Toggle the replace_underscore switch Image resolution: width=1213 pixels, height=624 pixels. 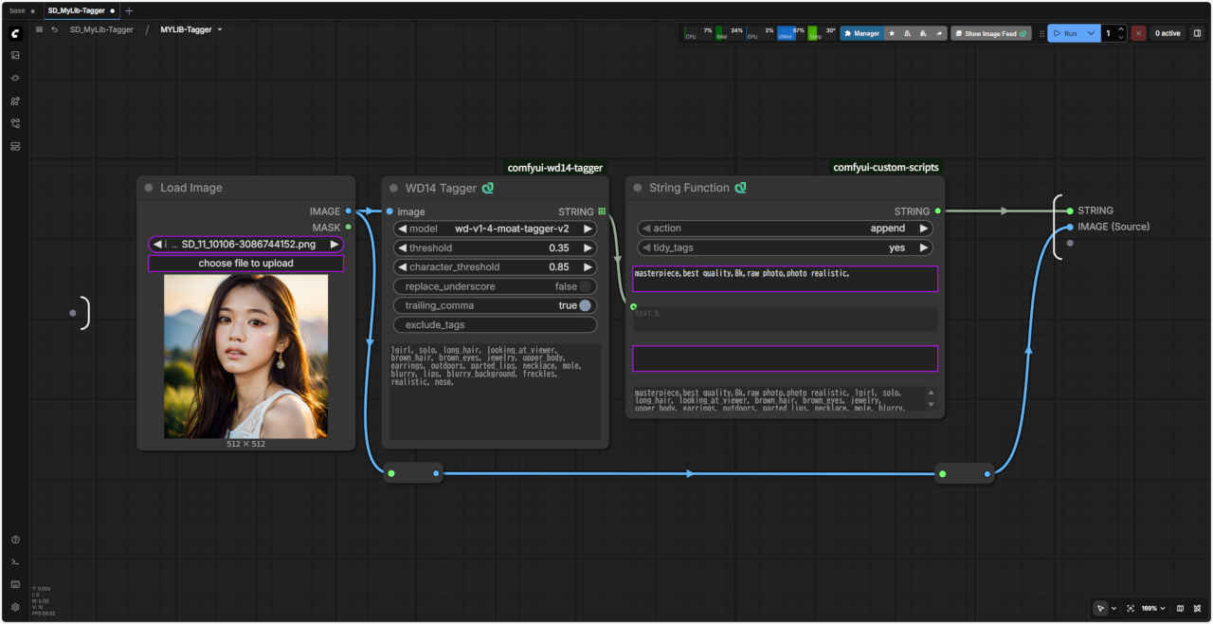(586, 286)
